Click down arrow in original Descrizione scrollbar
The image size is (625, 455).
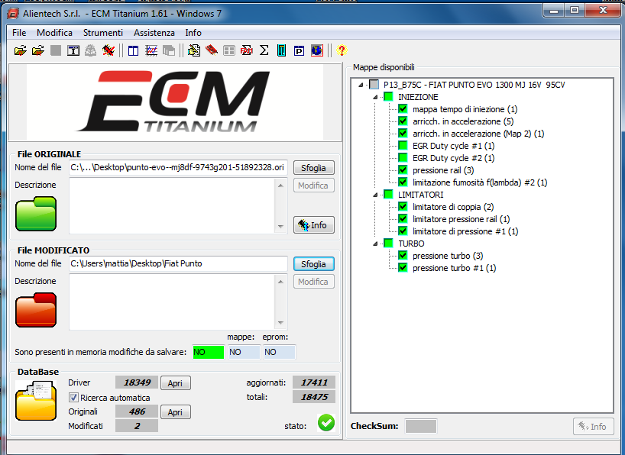tap(280, 226)
